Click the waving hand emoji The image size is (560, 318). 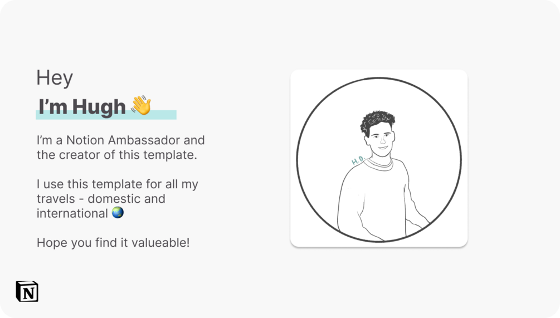141,105
